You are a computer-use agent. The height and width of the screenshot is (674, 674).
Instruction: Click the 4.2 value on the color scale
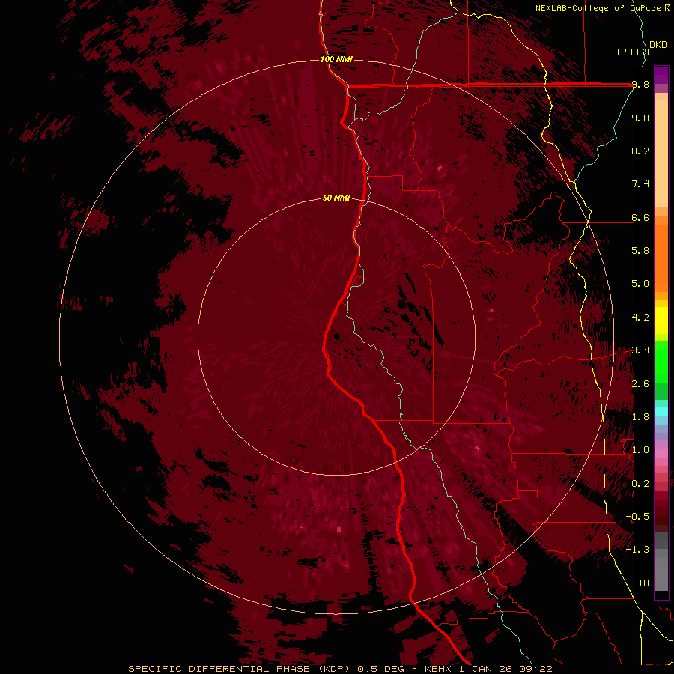point(640,318)
